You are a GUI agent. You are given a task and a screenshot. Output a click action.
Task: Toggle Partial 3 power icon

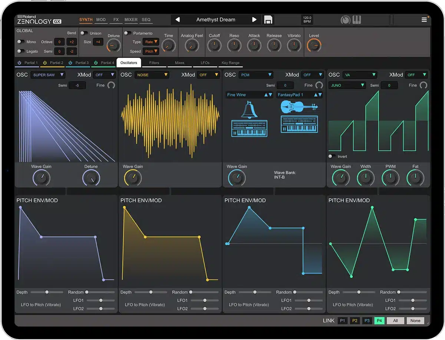(71, 63)
